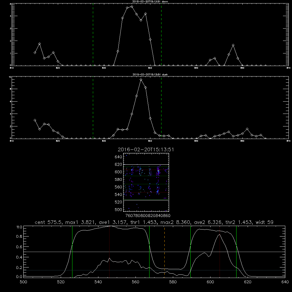
Task: Click the dotted horizontal threshold line near 0.14
Action: tap(154, 270)
